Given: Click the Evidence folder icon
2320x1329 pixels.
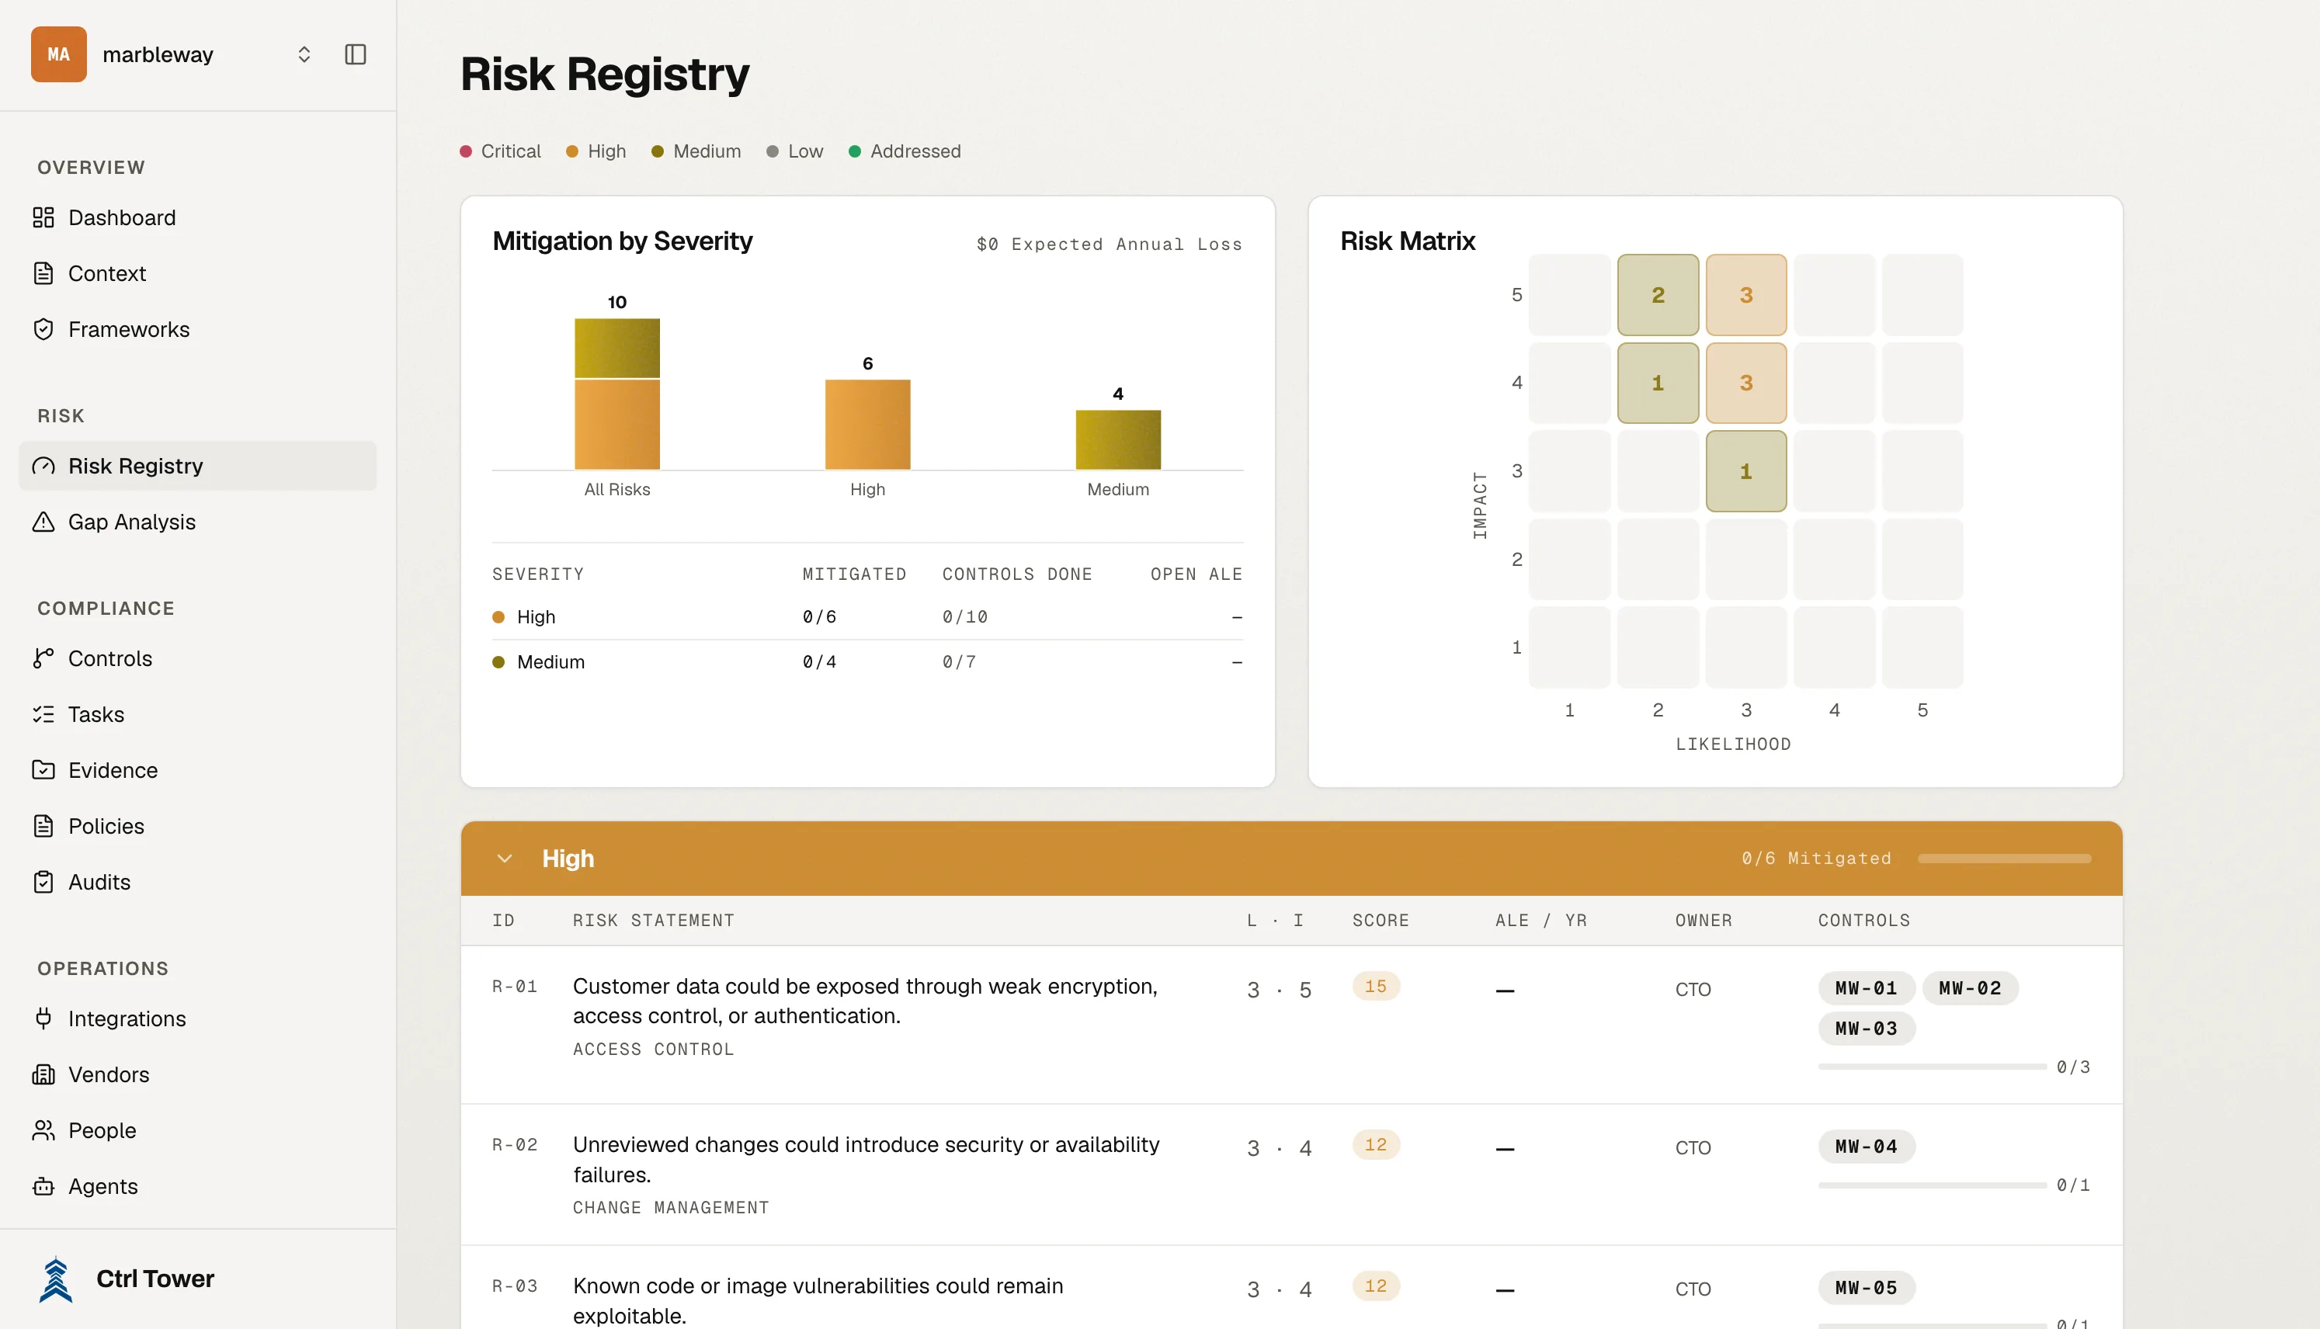Looking at the screenshot, I should [x=43, y=769].
